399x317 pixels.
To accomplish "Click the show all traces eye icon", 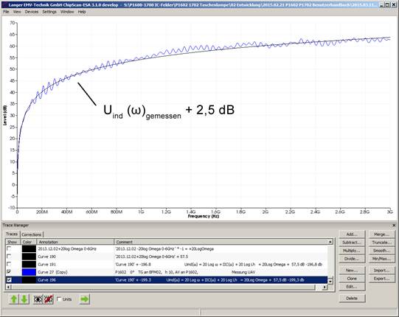I will [38, 299].
